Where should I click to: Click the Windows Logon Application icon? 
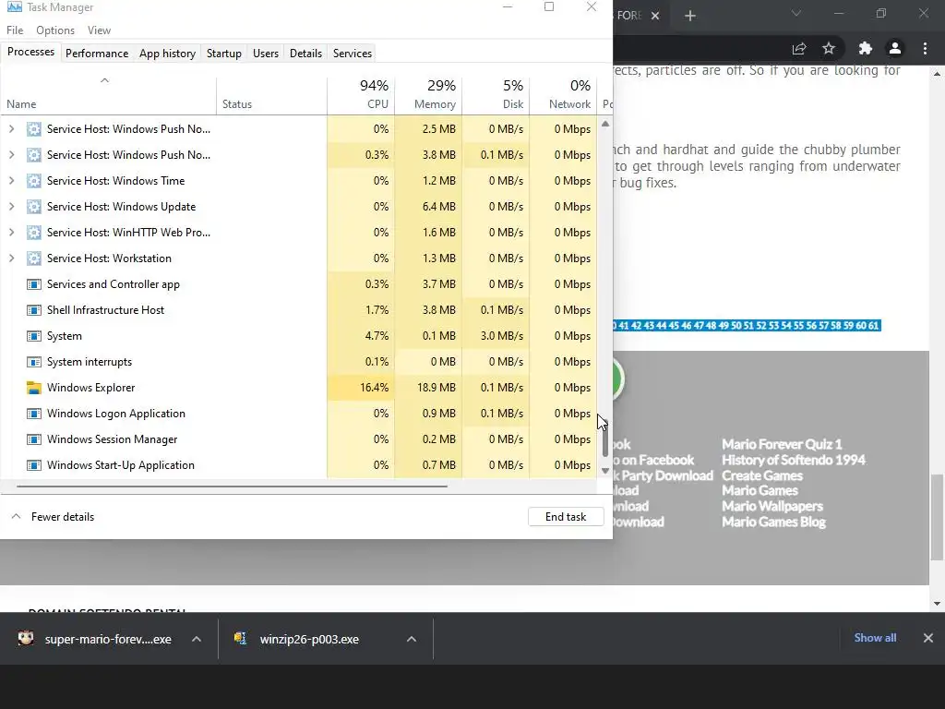pyautogui.click(x=34, y=414)
